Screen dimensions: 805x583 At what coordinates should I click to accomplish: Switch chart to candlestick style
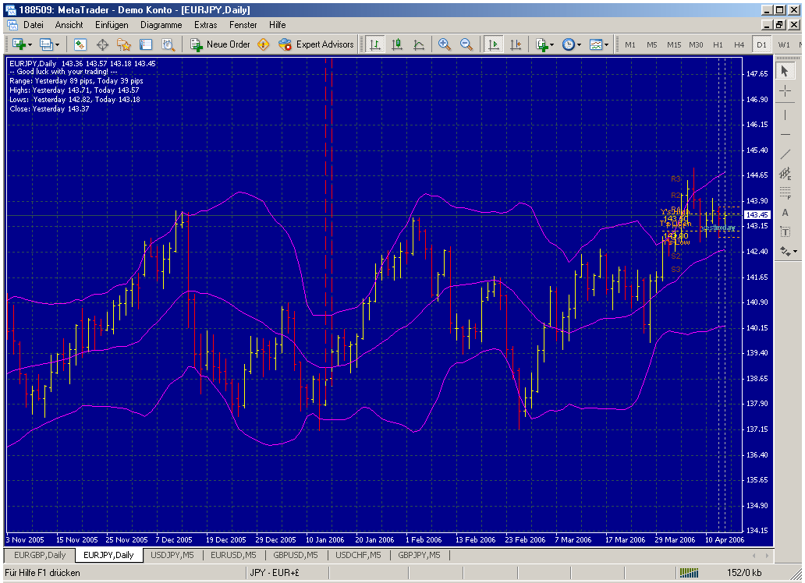click(397, 44)
